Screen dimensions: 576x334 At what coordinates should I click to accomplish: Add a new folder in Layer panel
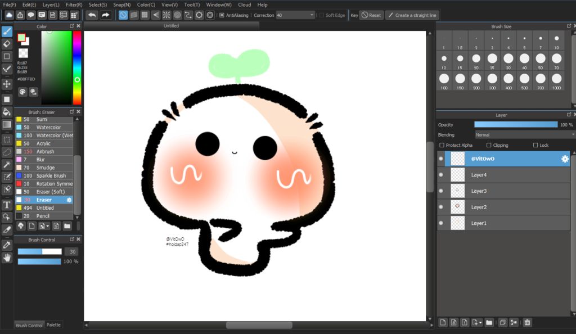tap(489, 323)
